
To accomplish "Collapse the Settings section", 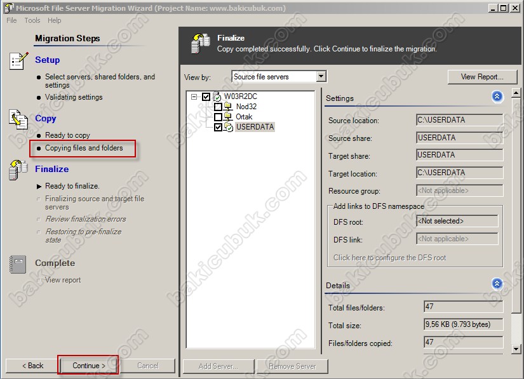I will (x=497, y=96).
